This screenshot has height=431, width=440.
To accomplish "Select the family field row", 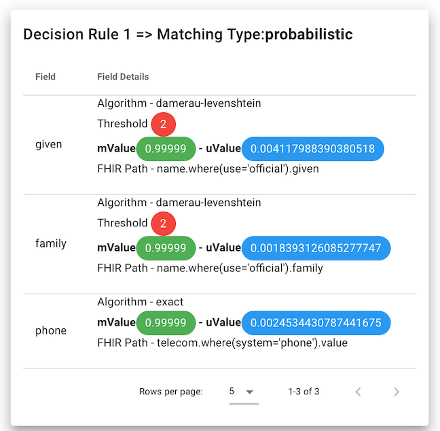I will pyautogui.click(x=51, y=243).
